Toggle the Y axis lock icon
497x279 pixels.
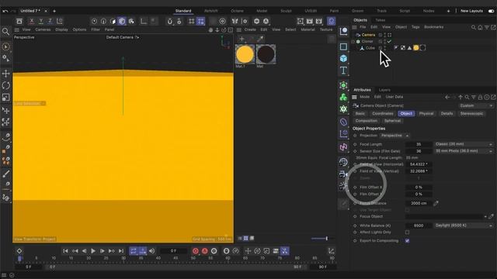[41, 21]
